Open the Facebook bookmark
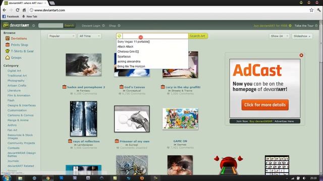Image resolution: width=323 pixels, height=181 pixels. tap(11, 17)
